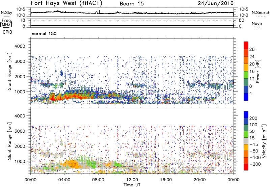Click the 'CPID' row label
The image size is (270, 187).
(x=7, y=32)
